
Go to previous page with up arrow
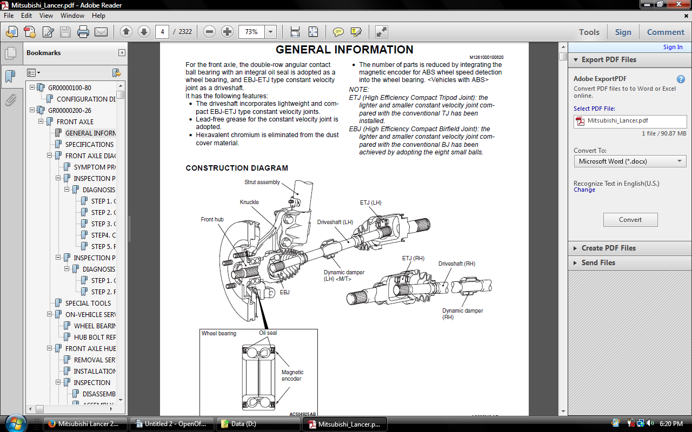click(126, 32)
